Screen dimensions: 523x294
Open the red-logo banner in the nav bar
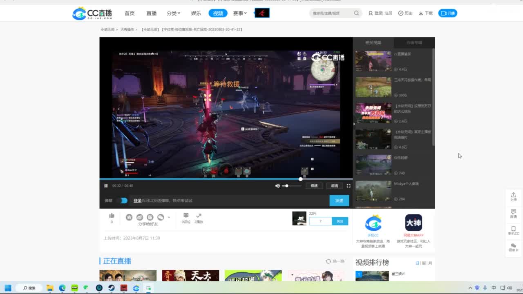coord(262,13)
